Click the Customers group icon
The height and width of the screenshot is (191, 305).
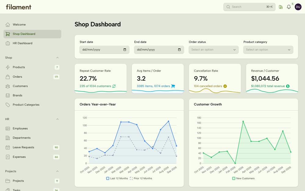click(8, 86)
